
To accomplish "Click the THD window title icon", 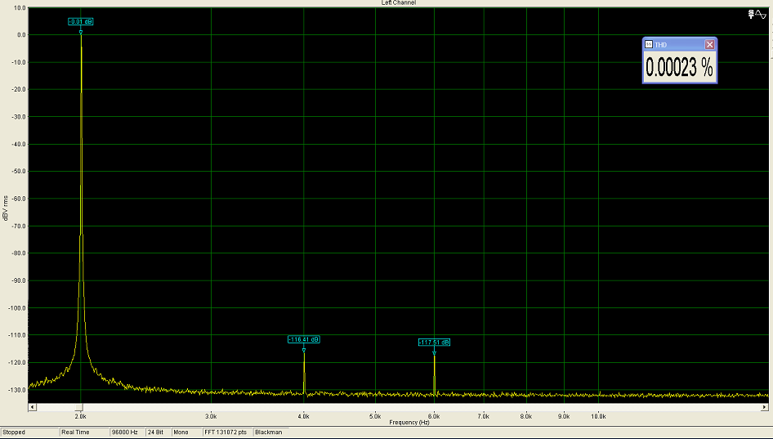I will [649, 44].
